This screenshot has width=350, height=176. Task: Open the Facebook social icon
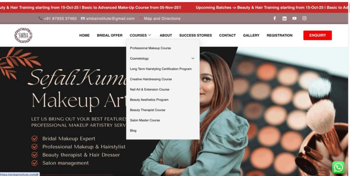(x=274, y=18)
